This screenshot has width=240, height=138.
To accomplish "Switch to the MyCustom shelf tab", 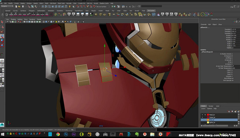I will coord(151,11).
